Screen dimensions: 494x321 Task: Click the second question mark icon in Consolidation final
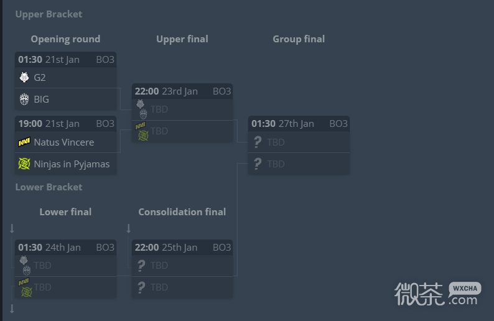[141, 287]
